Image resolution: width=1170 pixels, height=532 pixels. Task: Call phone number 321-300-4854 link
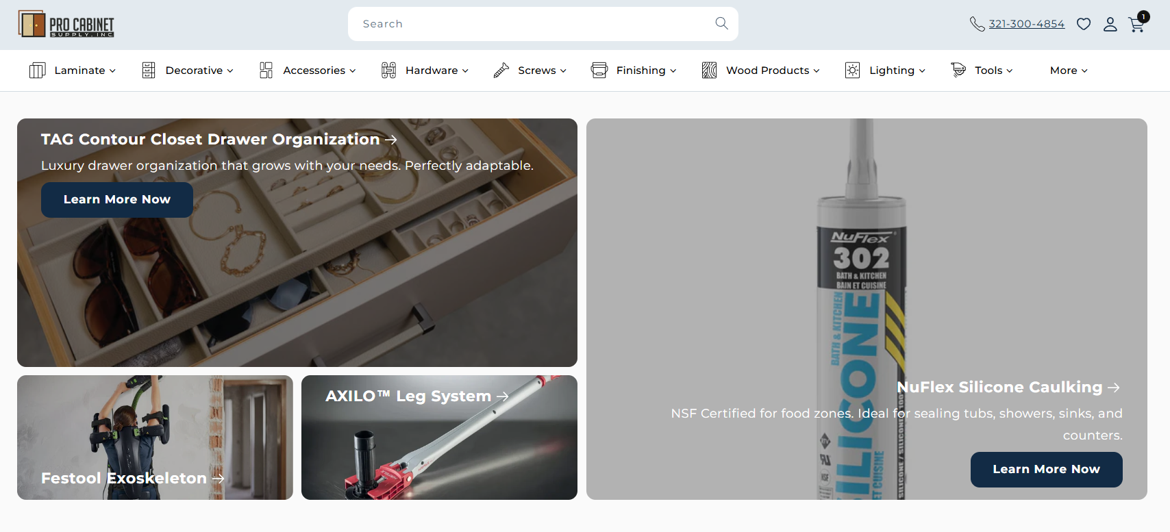pyautogui.click(x=1026, y=24)
